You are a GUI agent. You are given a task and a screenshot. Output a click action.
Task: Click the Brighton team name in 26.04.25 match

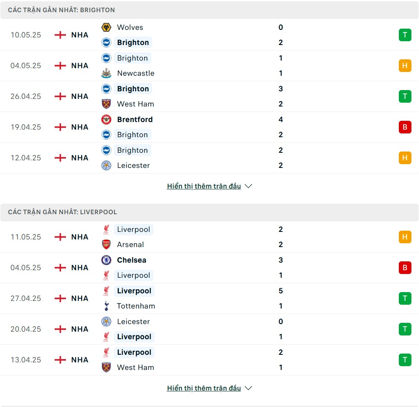pos(133,89)
